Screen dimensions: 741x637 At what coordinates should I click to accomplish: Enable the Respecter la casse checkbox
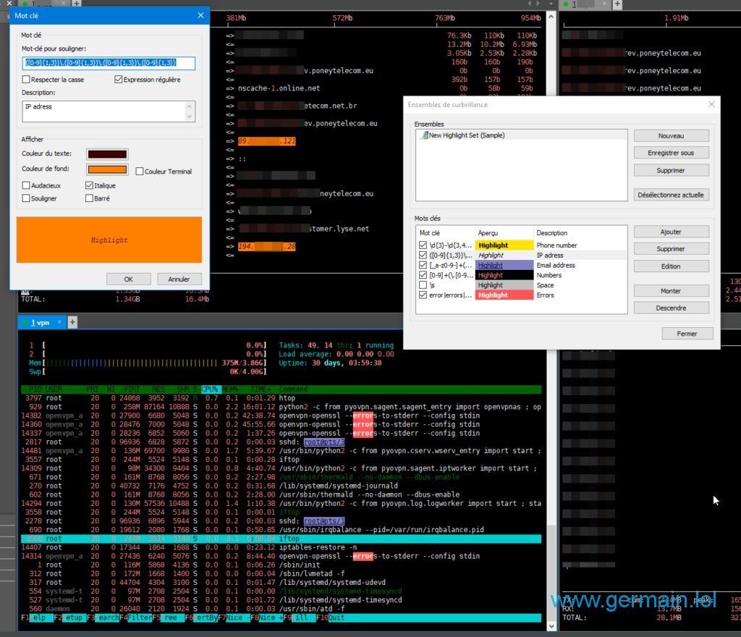[x=26, y=80]
